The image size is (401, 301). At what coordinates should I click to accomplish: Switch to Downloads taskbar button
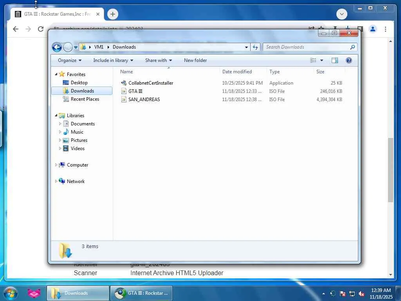(x=78, y=293)
